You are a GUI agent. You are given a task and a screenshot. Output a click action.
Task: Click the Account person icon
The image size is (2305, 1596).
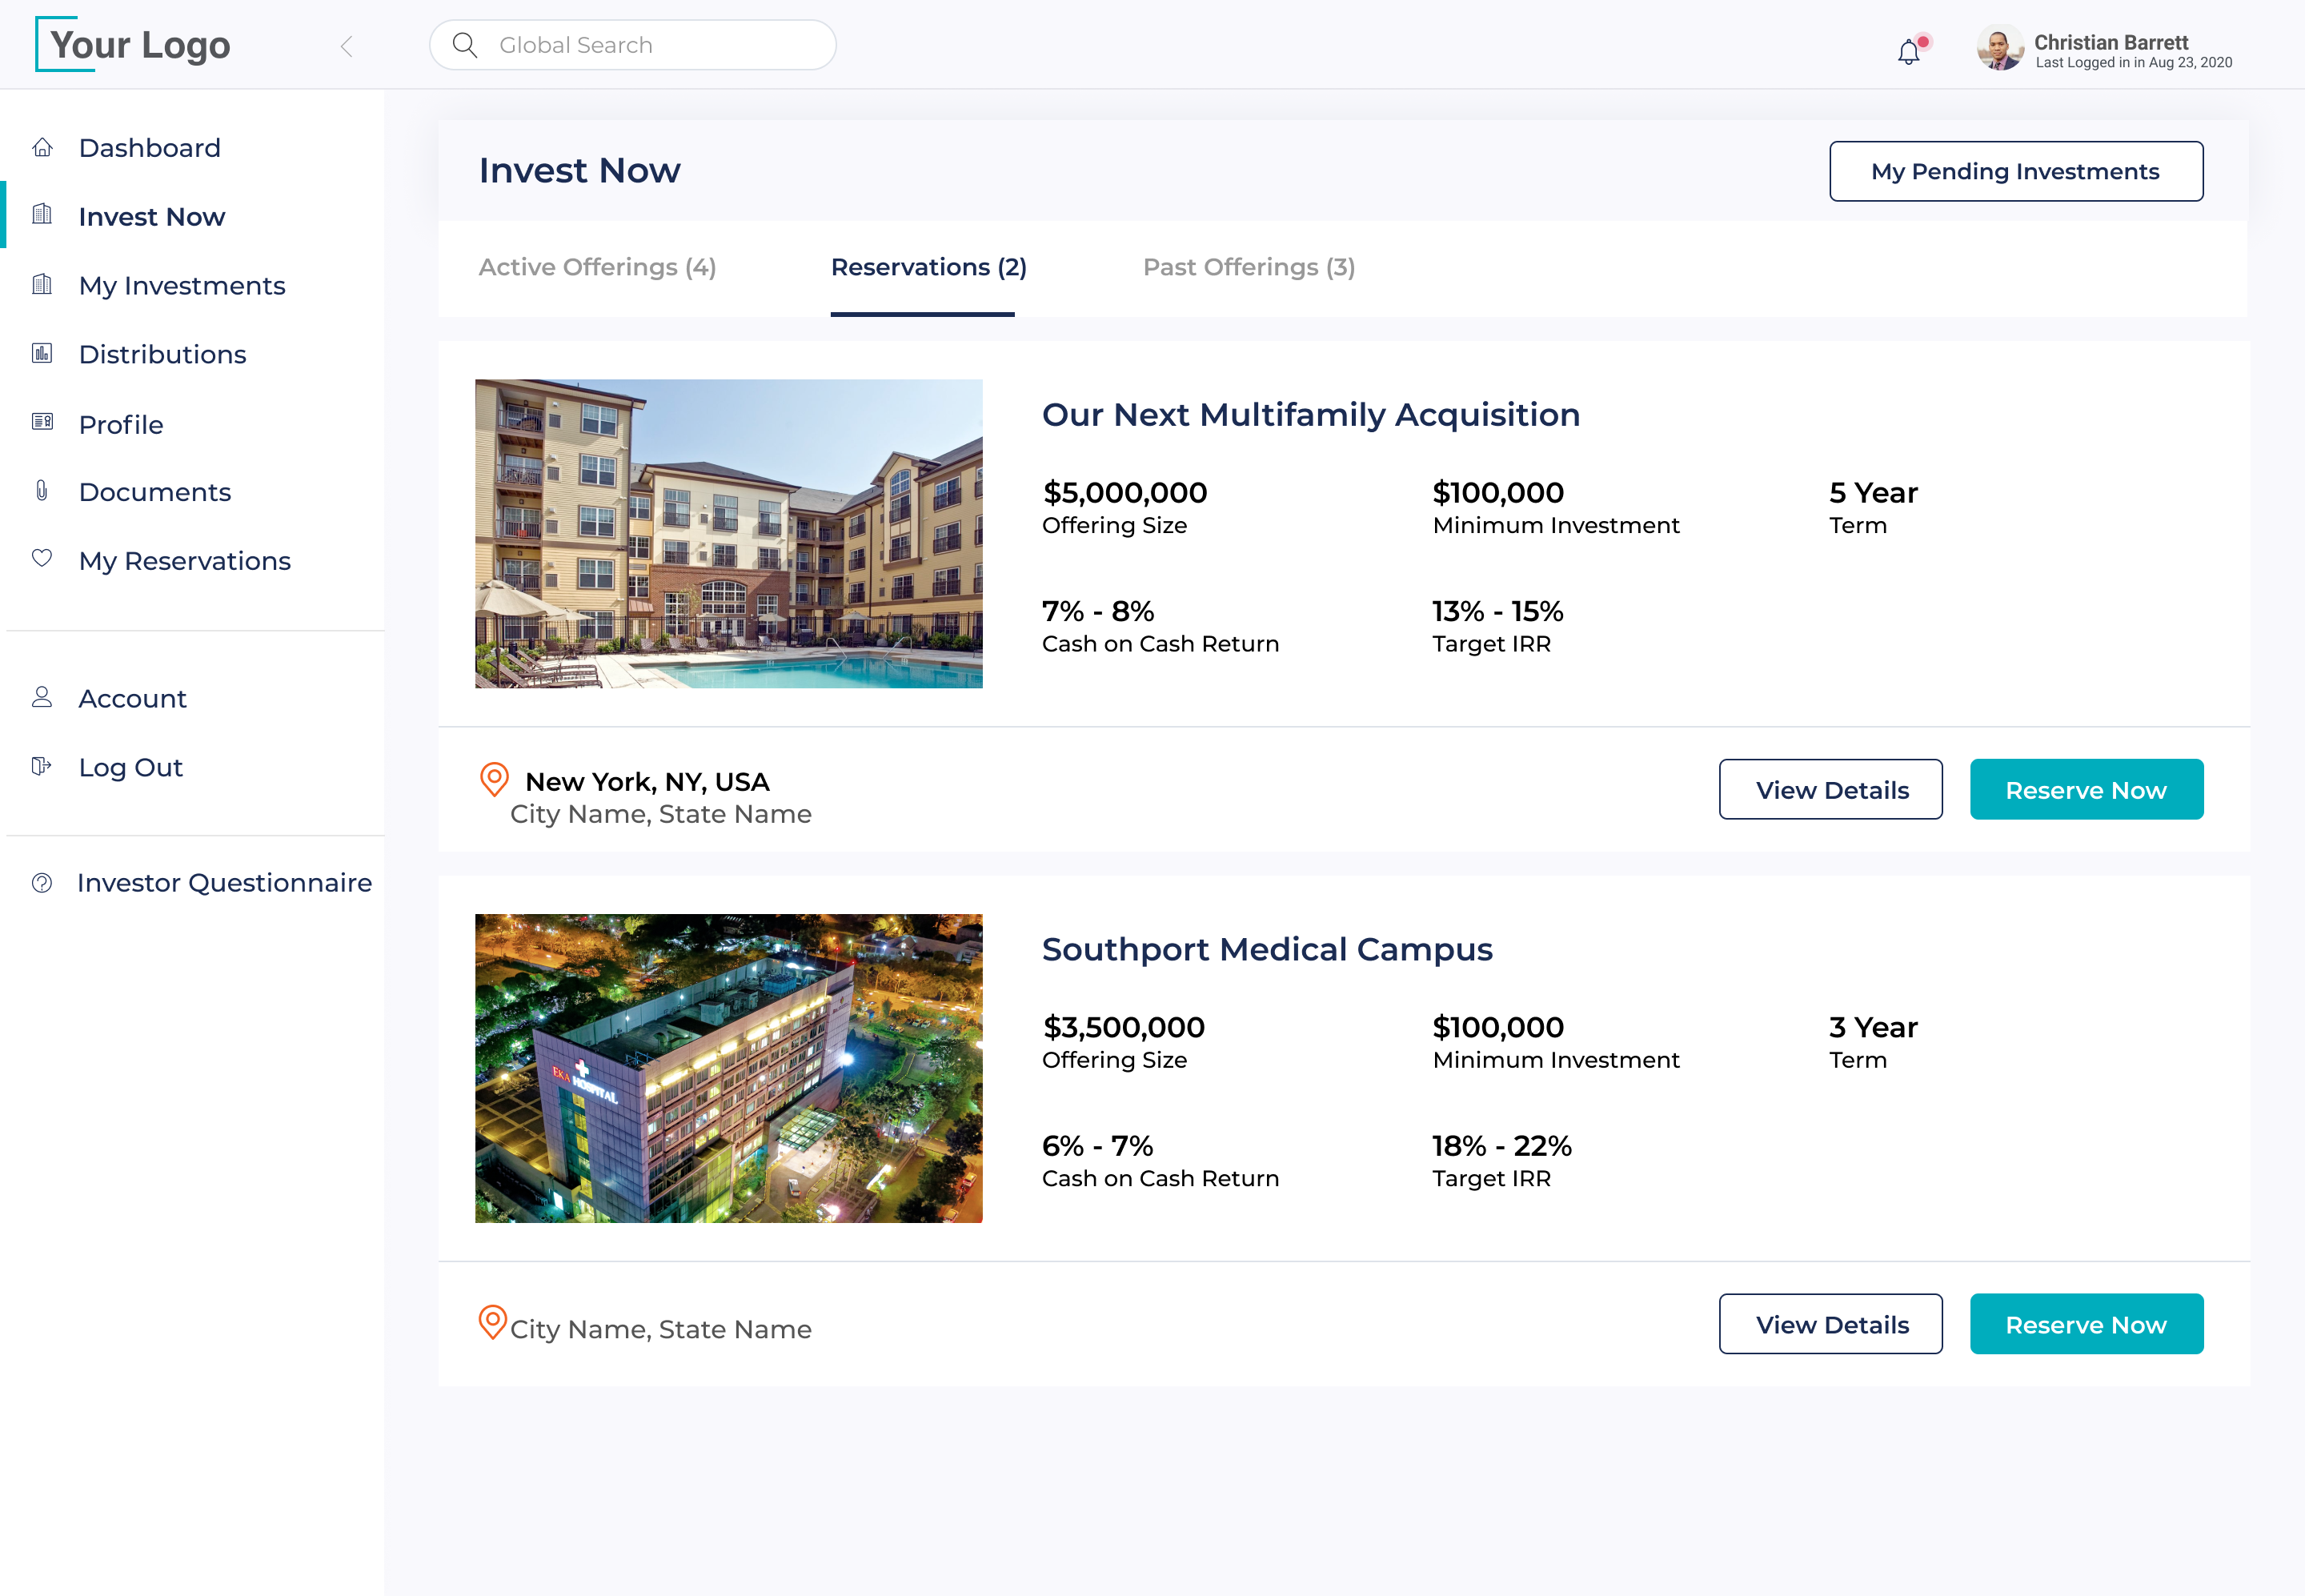[42, 697]
